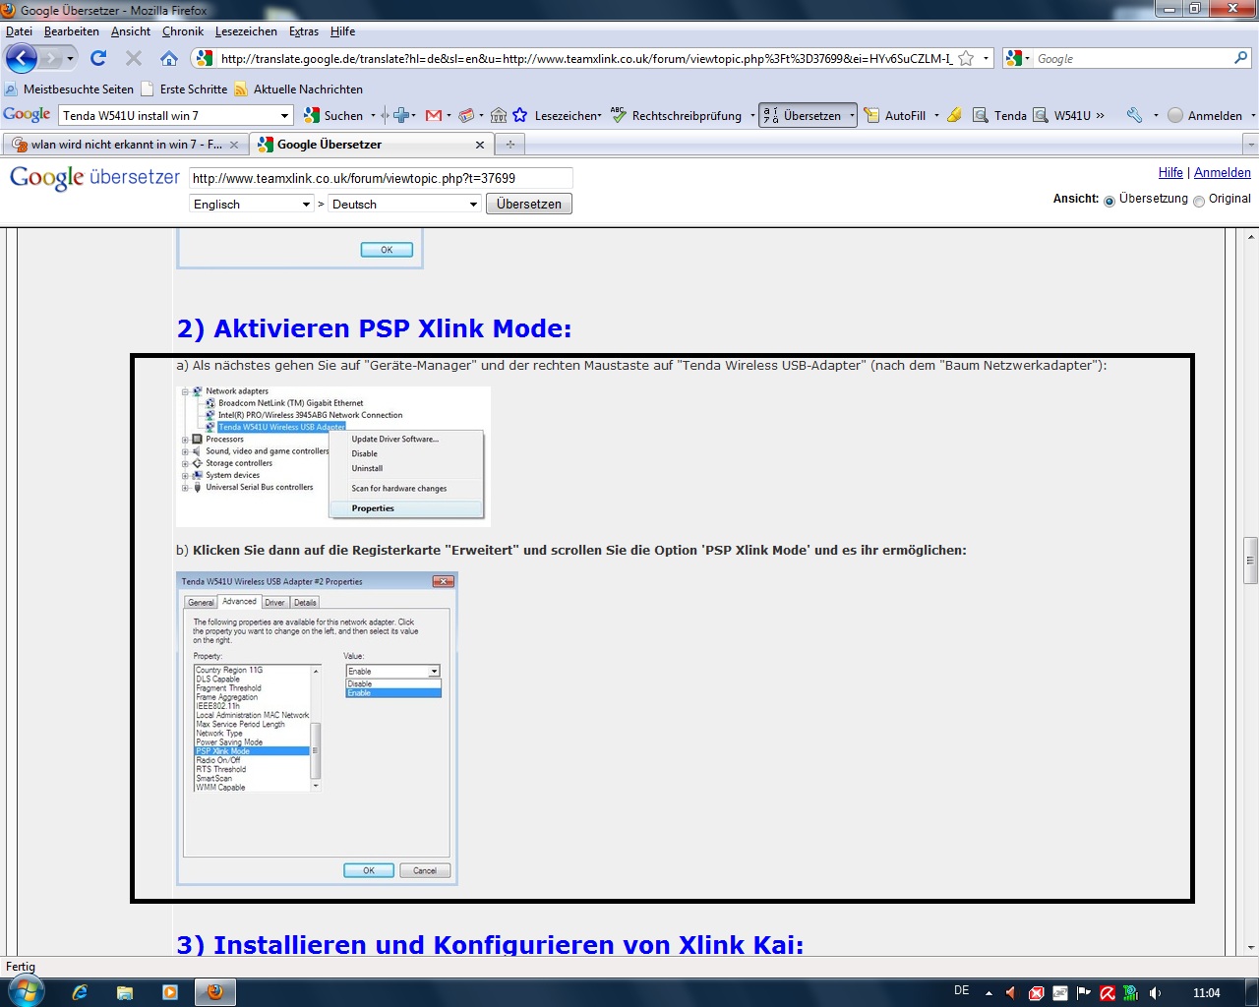1259x1007 pixels.
Task: Click the AutoFill toolbar button
Action: tap(895, 115)
